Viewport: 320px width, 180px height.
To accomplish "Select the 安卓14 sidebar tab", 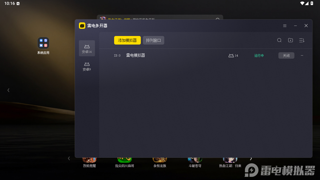I will (x=87, y=48).
